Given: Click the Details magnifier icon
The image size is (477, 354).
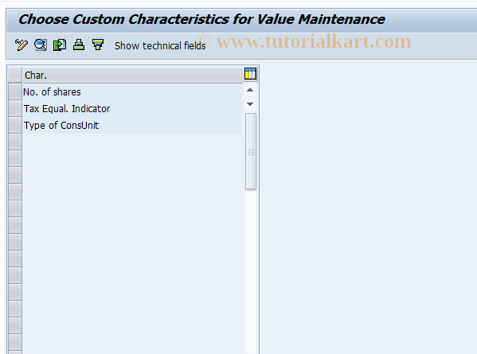Looking at the screenshot, I should [x=41, y=45].
